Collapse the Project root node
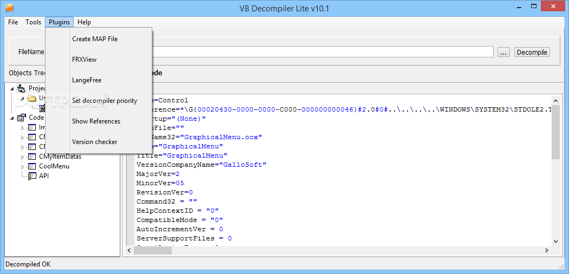 (13, 88)
